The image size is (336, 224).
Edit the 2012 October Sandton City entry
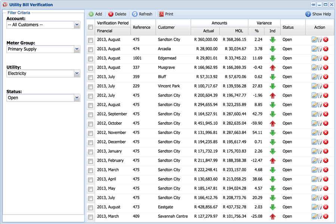tap(314, 123)
